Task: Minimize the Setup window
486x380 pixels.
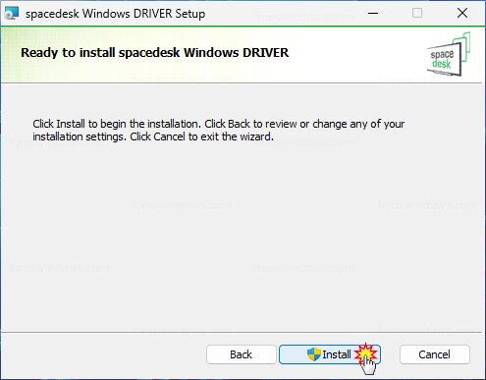Action: click(x=373, y=14)
